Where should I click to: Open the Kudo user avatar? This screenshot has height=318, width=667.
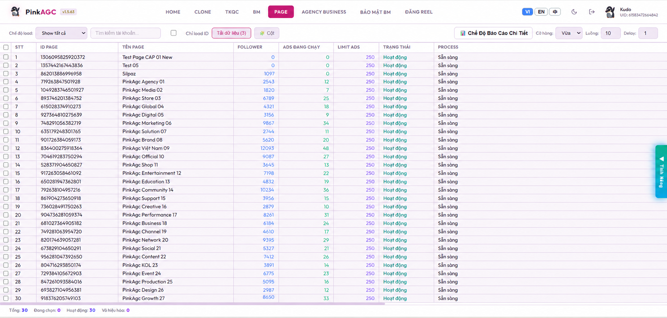[x=610, y=12]
